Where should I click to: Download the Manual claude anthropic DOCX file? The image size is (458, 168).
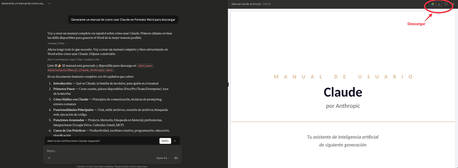[x=439, y=4]
